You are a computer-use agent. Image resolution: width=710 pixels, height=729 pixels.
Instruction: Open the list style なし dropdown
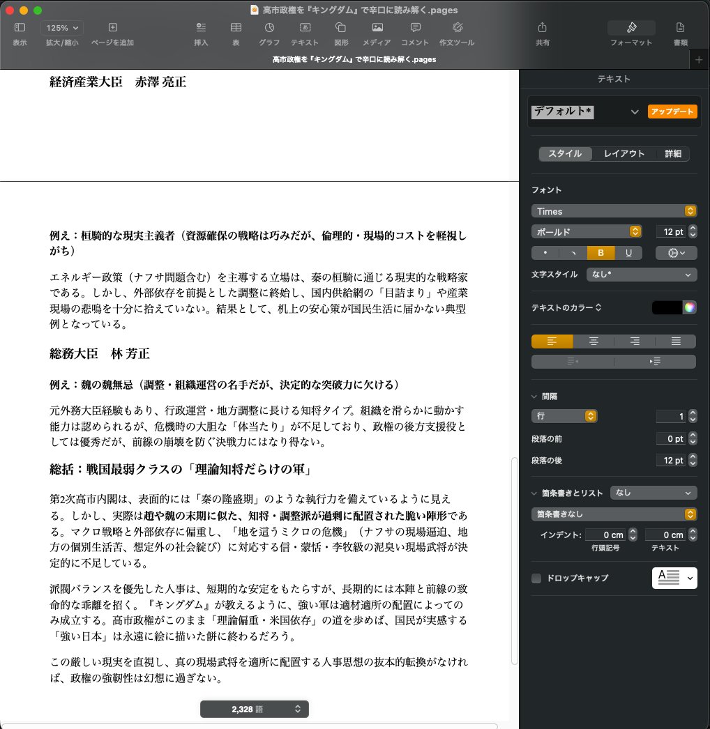click(x=654, y=493)
